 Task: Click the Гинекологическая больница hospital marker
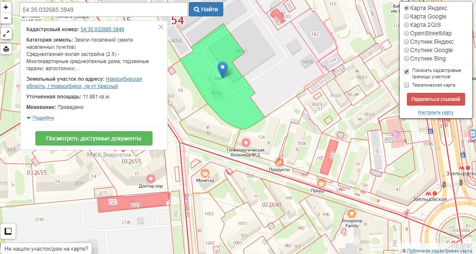(x=246, y=143)
